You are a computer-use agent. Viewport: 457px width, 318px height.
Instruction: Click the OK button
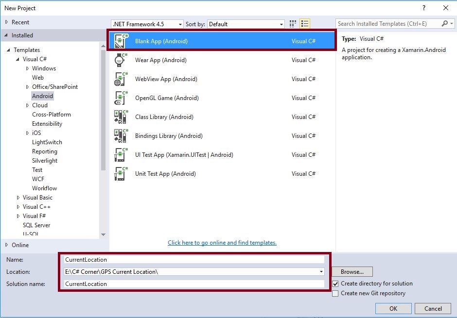393,308
